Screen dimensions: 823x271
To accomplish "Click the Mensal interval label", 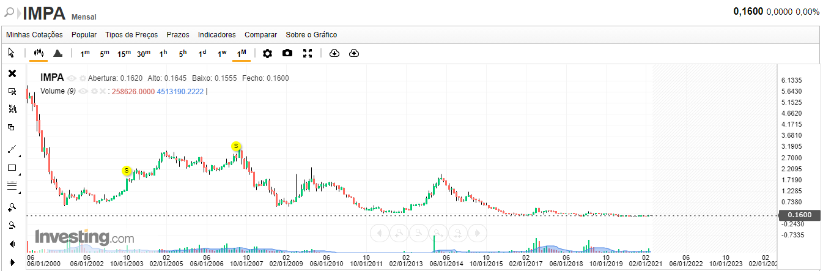I will (84, 17).
